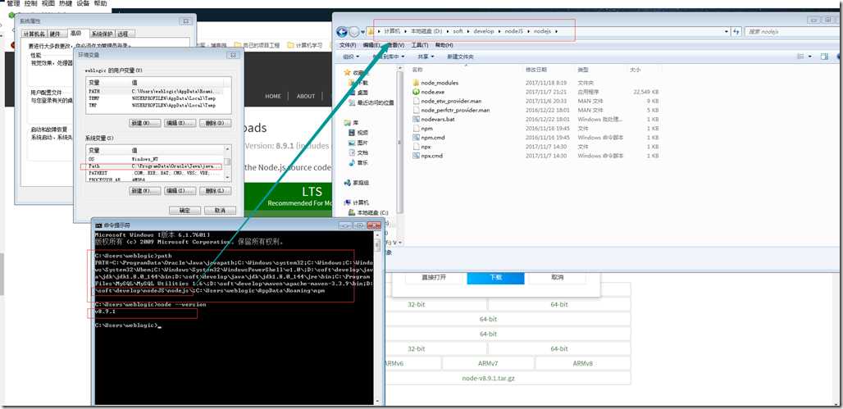Switch to the 硬件 tab in System Properties
843x409 pixels.
[56, 34]
